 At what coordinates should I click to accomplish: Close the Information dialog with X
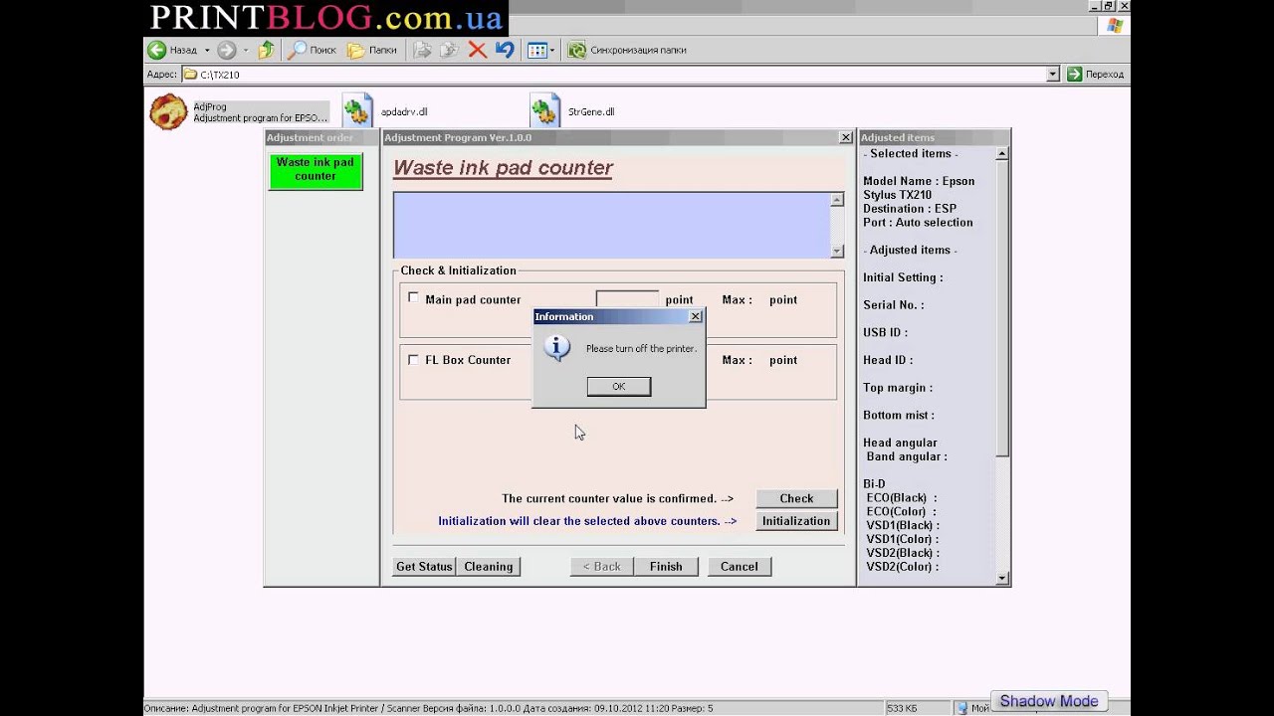coord(696,316)
